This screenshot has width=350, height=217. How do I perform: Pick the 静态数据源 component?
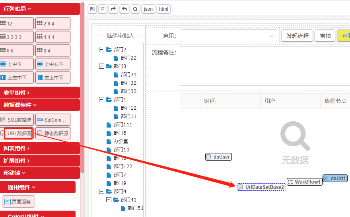[x=52, y=133]
